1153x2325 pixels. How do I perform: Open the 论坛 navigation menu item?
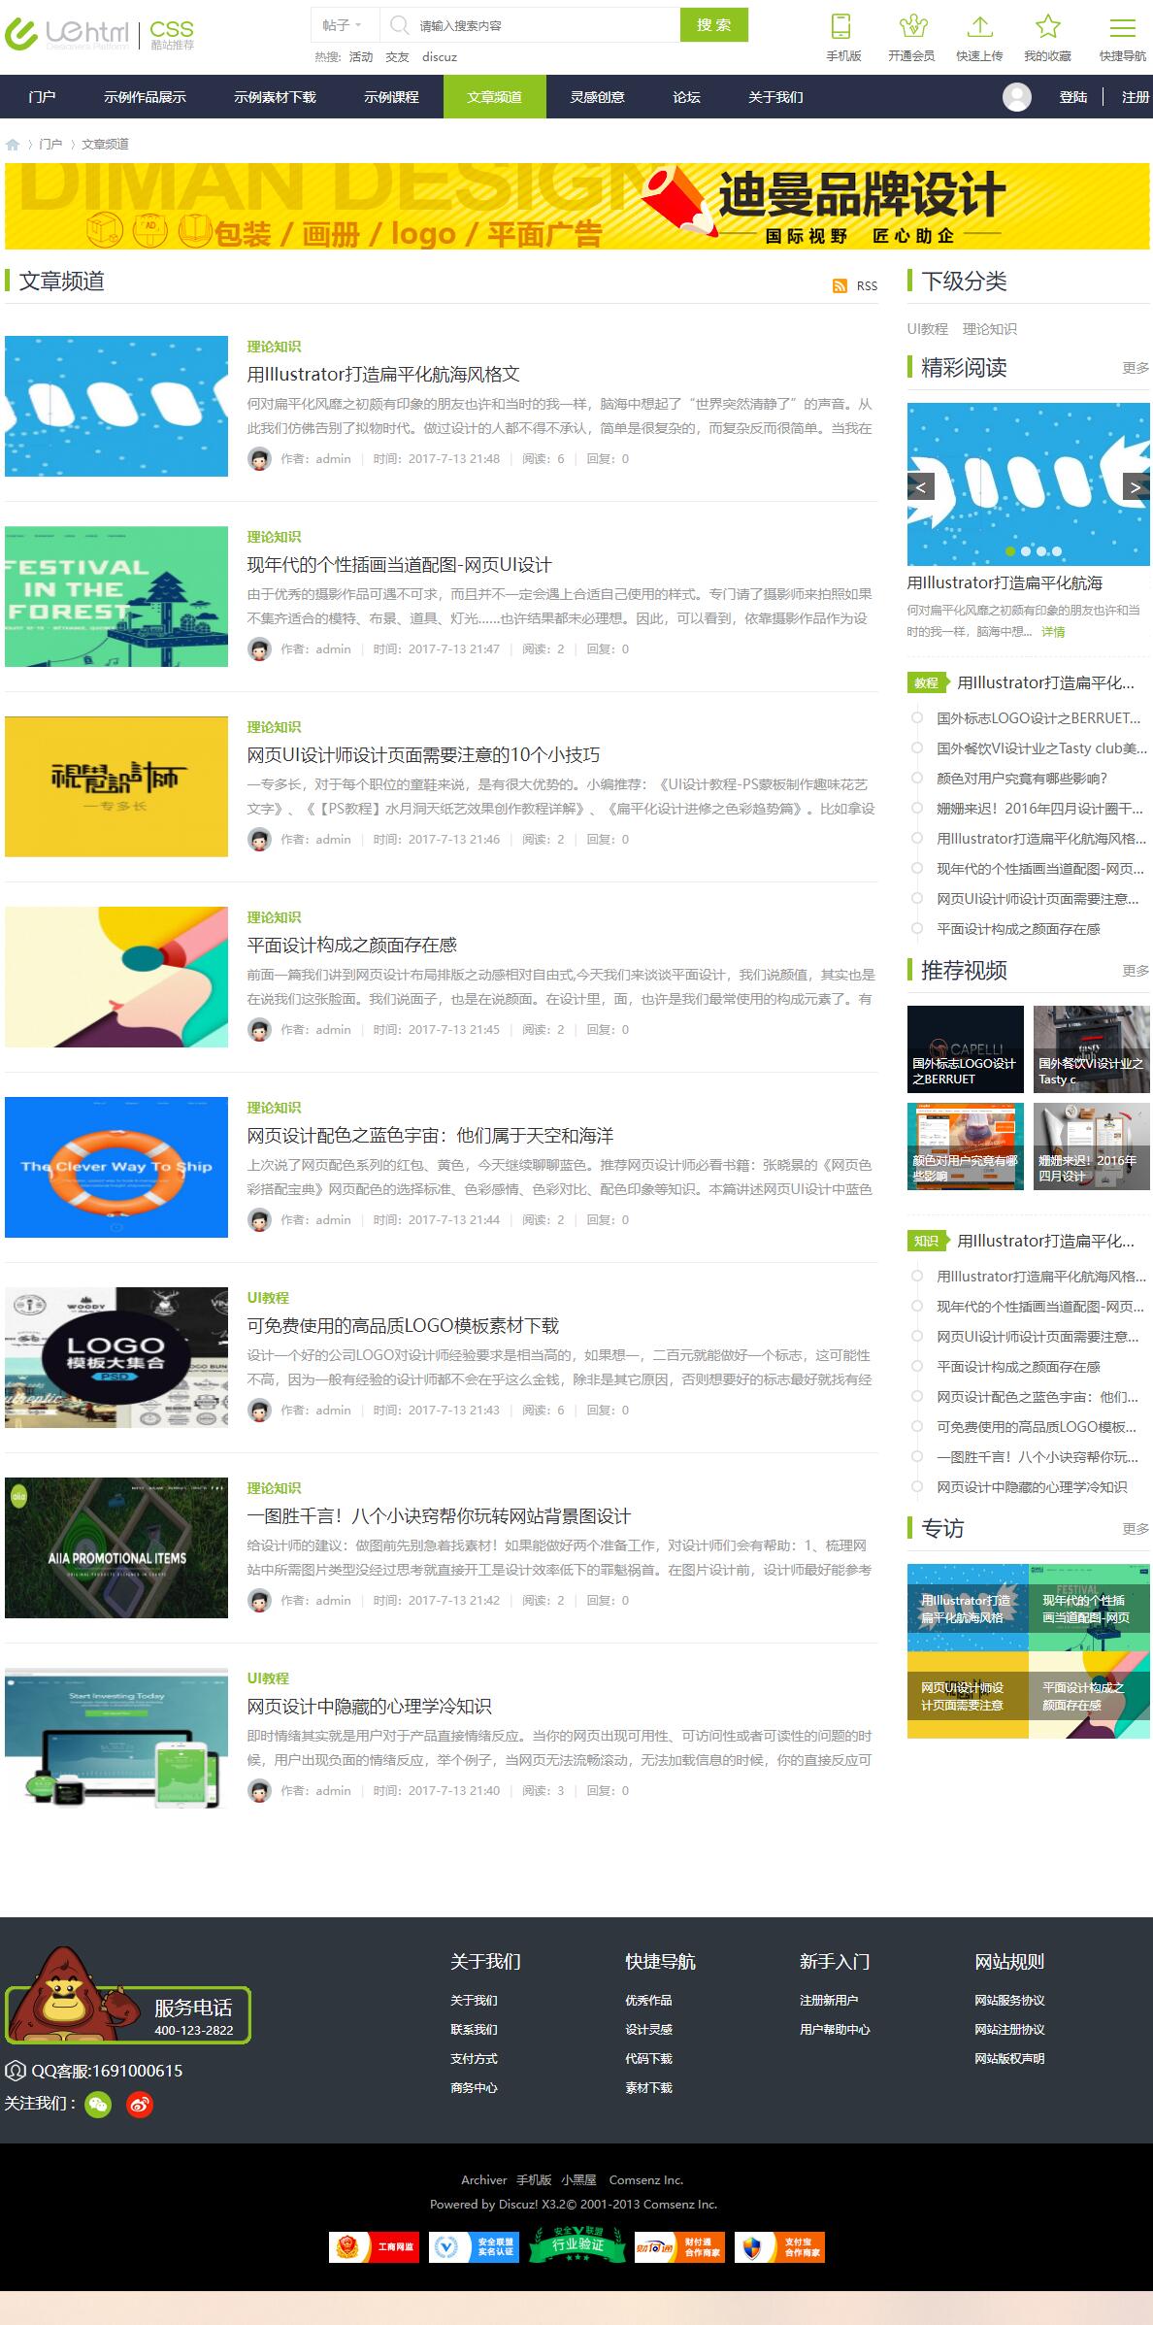pos(686,97)
